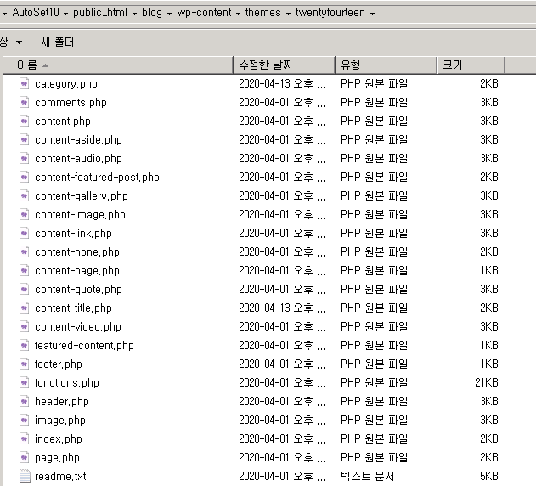This screenshot has height=486, width=536.
Task: Expand the themes breadcrumb dropdown arrow
Action: pyautogui.click(x=288, y=14)
